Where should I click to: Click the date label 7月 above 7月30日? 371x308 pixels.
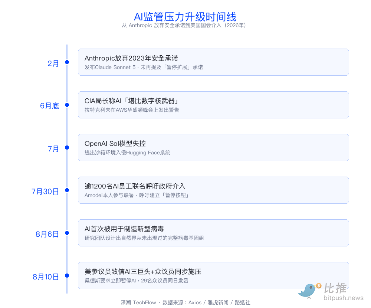(53, 149)
